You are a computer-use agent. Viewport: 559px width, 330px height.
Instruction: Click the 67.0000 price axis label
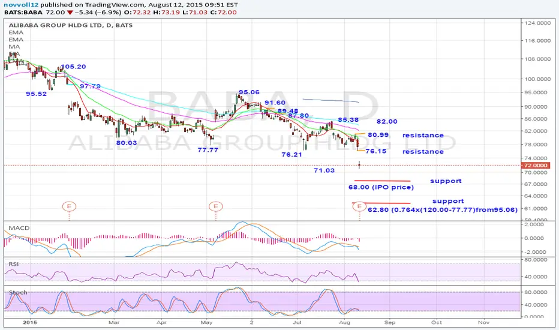click(536, 184)
